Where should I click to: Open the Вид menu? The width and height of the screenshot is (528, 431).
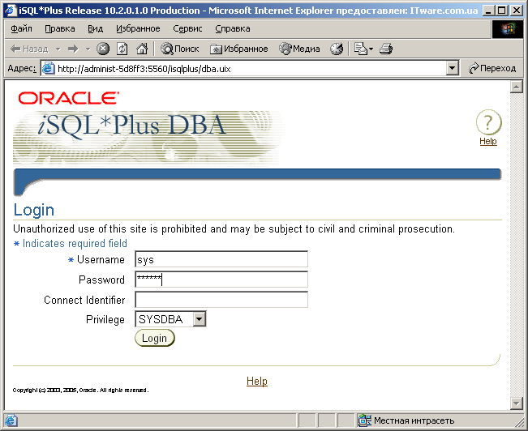pyautogui.click(x=95, y=28)
